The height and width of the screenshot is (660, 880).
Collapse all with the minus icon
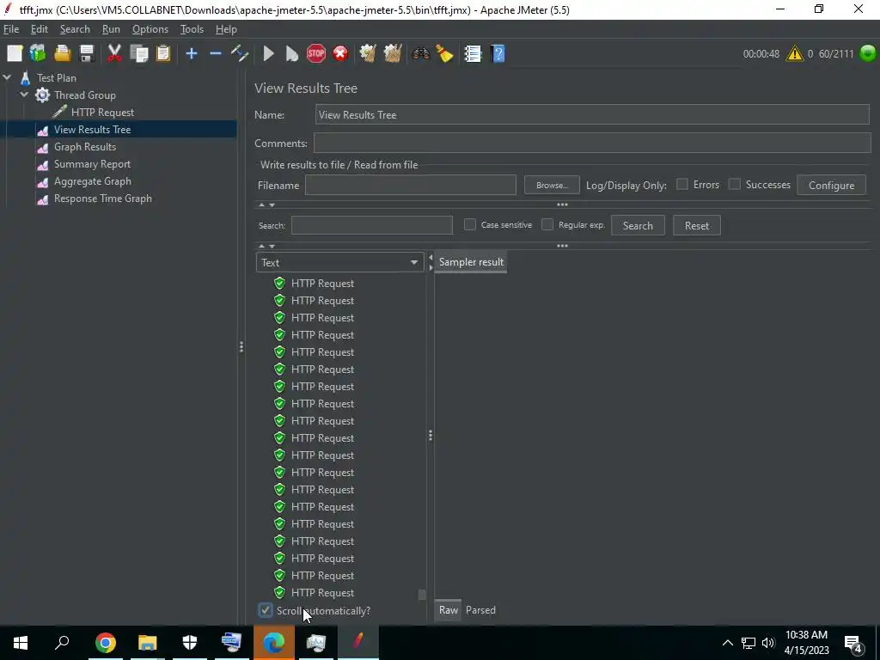point(216,54)
